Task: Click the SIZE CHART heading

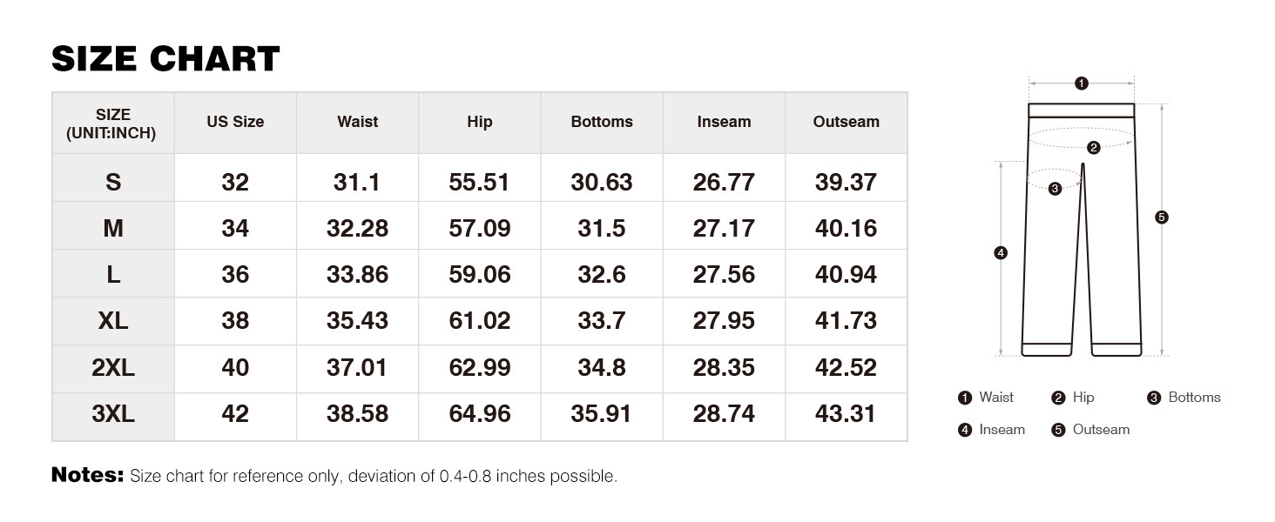Action: pyautogui.click(x=165, y=59)
